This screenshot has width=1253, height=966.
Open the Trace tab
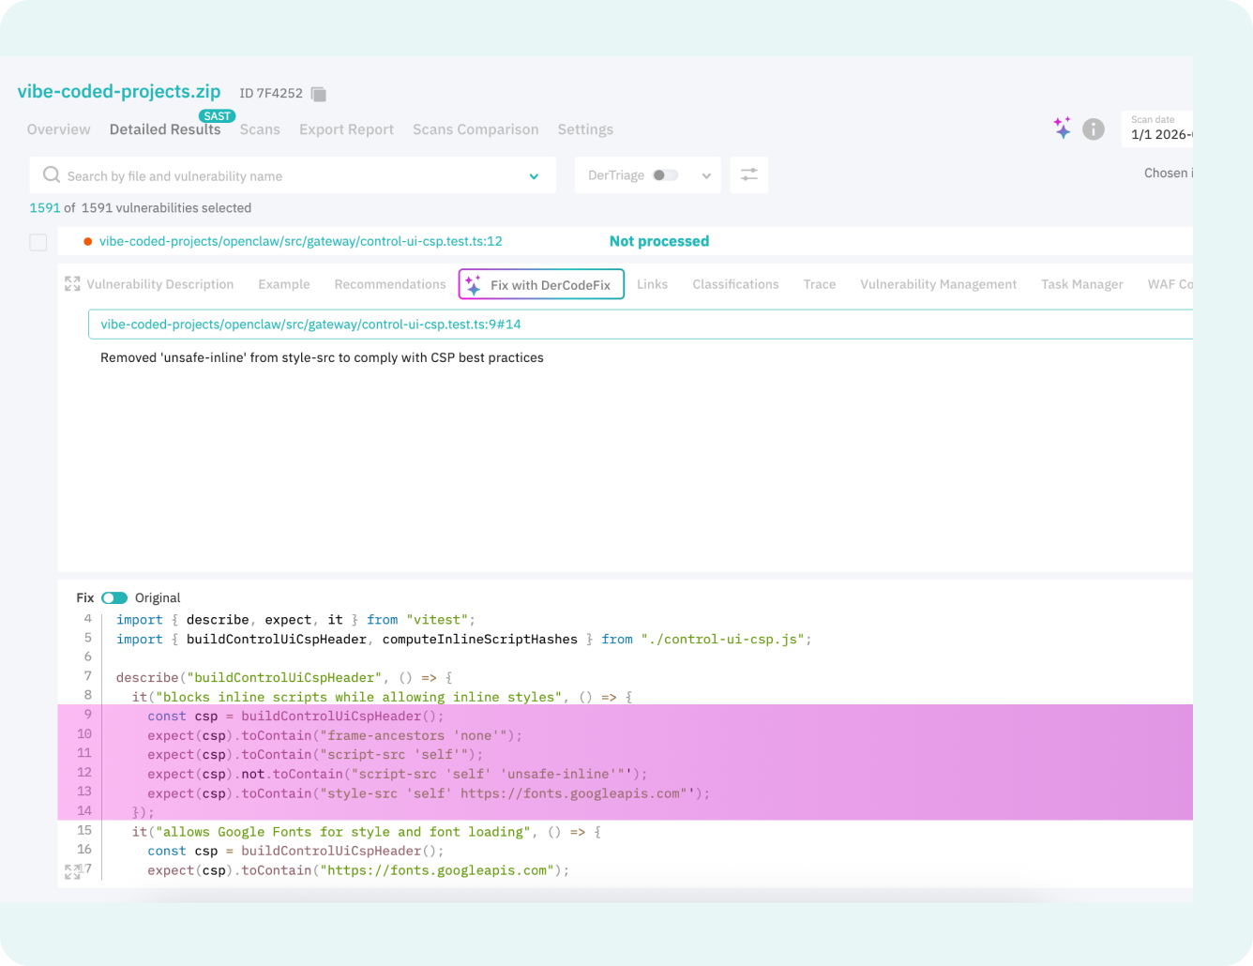click(820, 284)
